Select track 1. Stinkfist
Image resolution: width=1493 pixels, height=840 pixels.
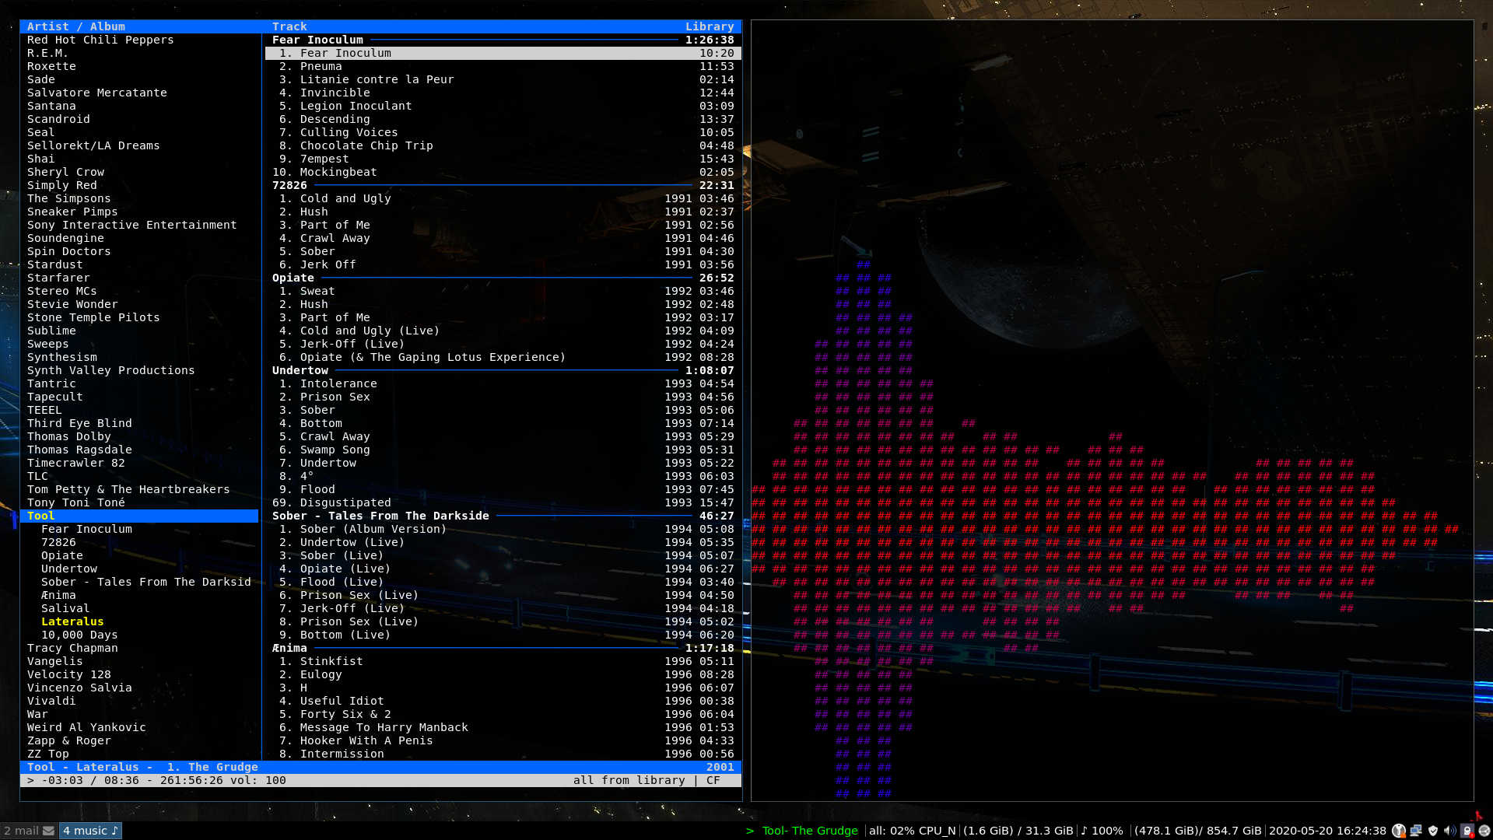[x=503, y=661]
